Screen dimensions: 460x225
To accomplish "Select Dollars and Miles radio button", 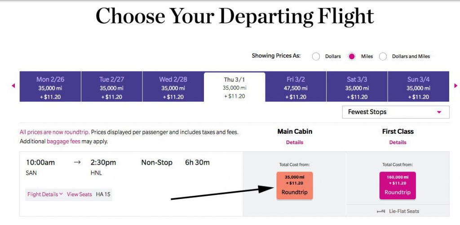I will (x=383, y=56).
